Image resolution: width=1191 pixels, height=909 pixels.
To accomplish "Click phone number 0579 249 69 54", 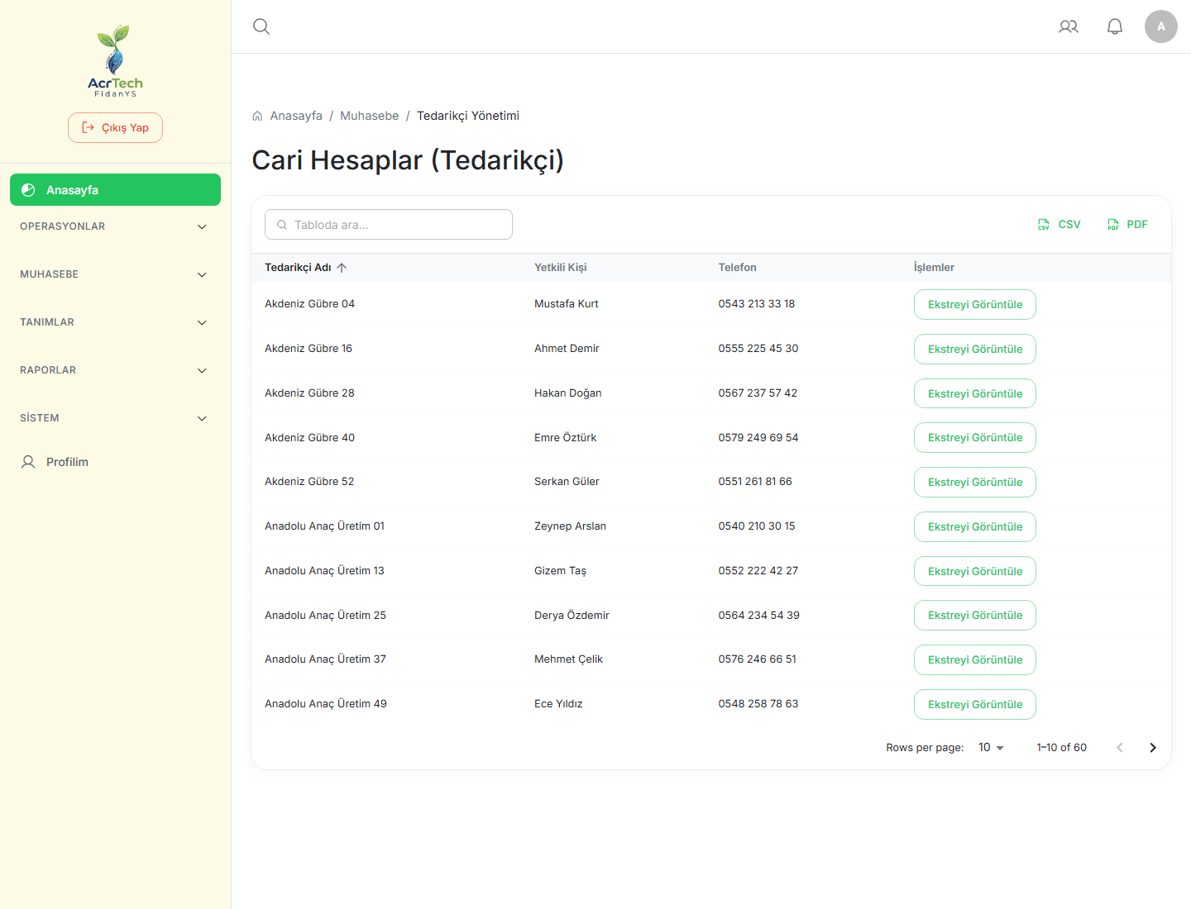I will click(x=758, y=438).
